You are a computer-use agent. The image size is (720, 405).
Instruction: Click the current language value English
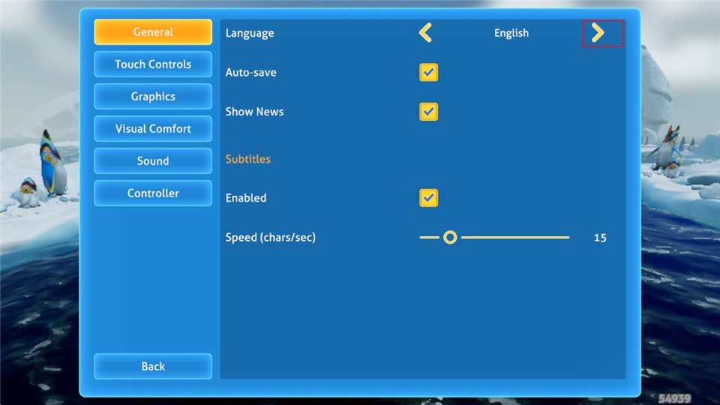pyautogui.click(x=511, y=33)
